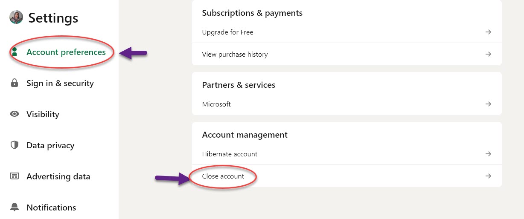This screenshot has height=219, width=524.
Task: Click the profile avatar beside Settings
Action: point(16,17)
